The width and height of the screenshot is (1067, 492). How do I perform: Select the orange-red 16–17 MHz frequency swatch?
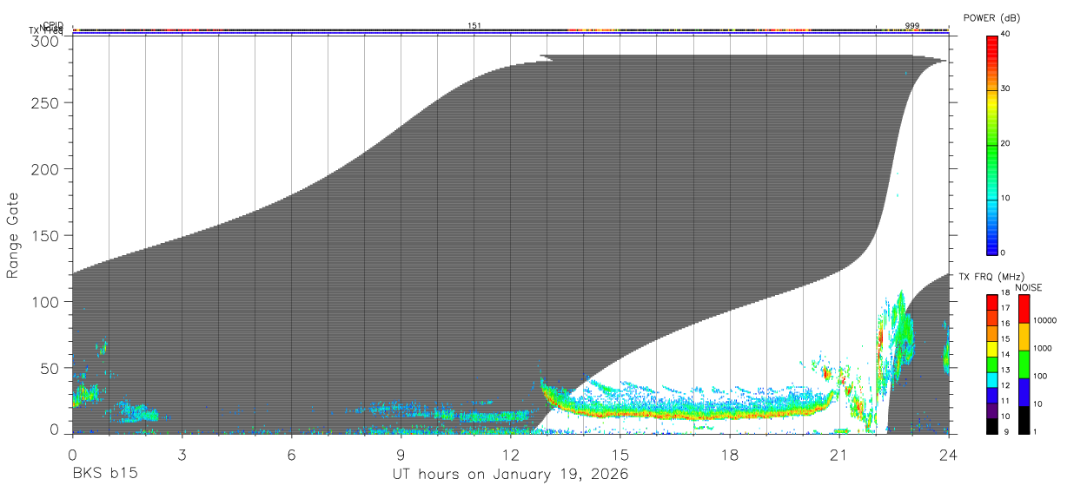(x=991, y=318)
